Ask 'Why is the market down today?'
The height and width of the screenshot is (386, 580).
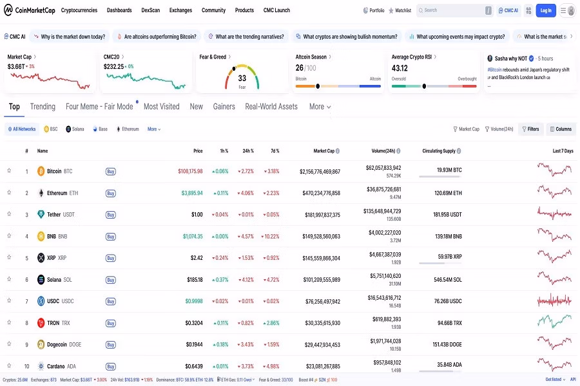click(69, 37)
